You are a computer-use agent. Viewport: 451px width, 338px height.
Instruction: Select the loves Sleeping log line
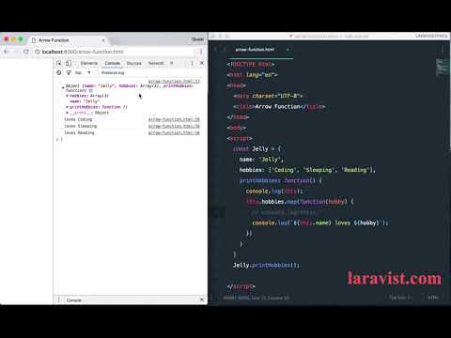[81, 126]
